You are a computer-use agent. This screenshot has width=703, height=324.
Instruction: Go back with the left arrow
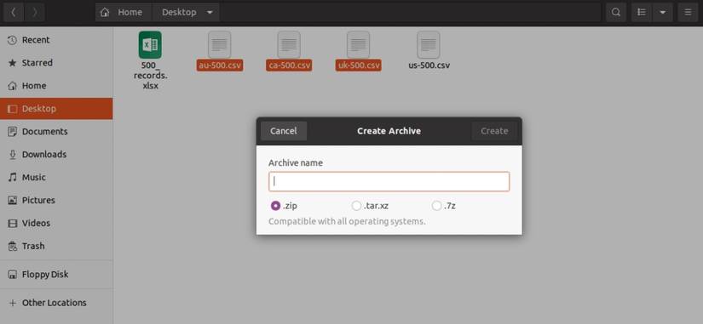pyautogui.click(x=14, y=12)
